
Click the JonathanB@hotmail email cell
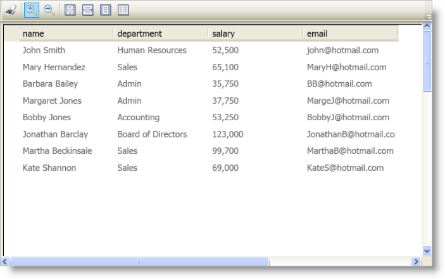[x=351, y=134]
